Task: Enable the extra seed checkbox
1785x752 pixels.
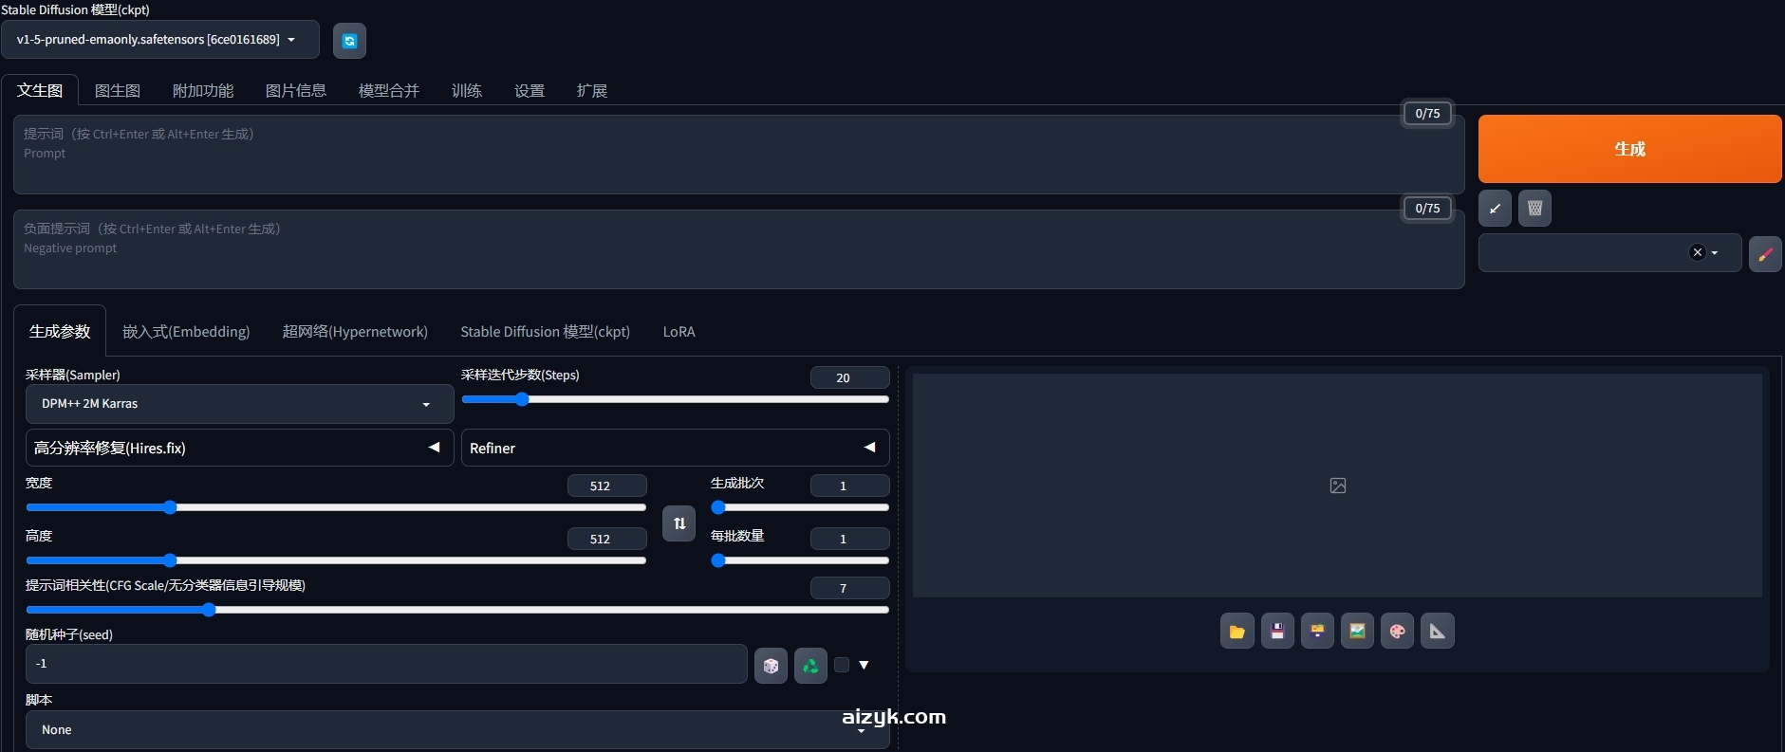Action: [842, 665]
